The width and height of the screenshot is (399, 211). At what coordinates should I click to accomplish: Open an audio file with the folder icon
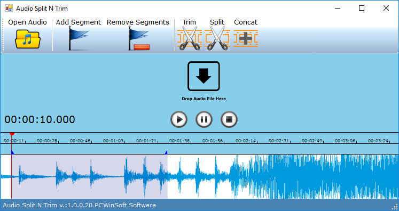click(27, 39)
